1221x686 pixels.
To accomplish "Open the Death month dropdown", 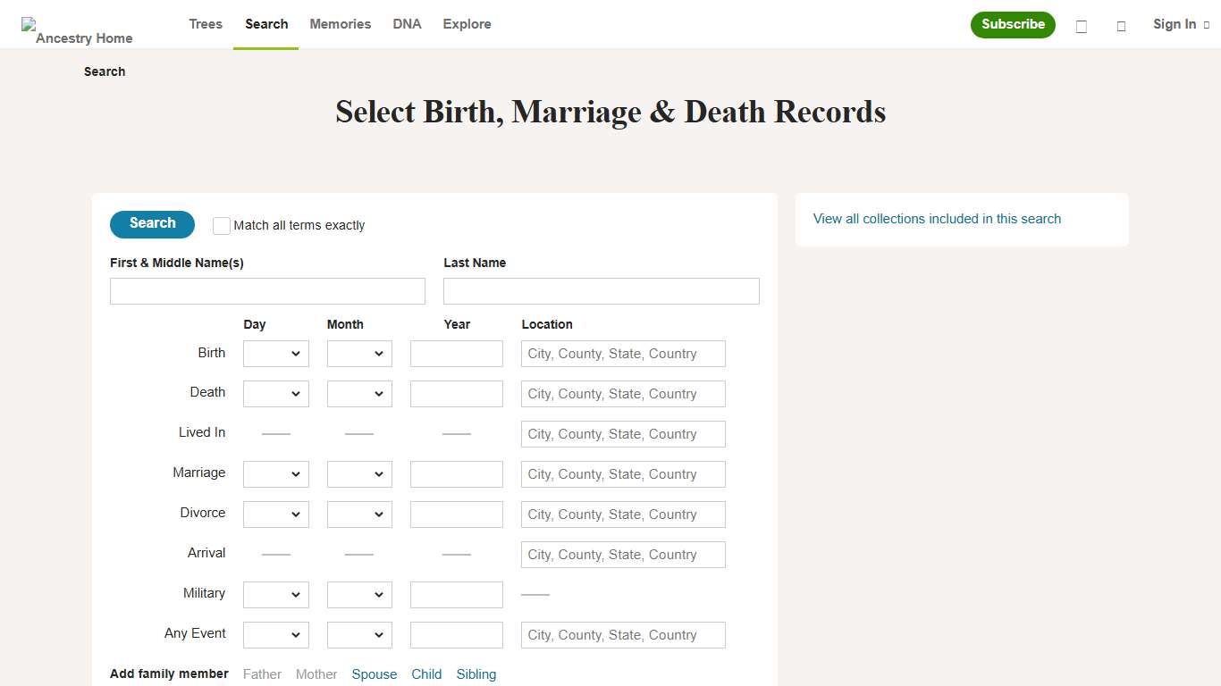I will pyautogui.click(x=358, y=393).
